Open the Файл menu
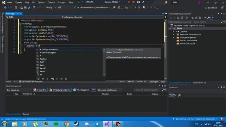 [x=10, y=2]
